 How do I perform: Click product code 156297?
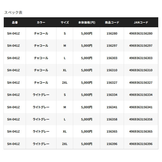(112, 46)
